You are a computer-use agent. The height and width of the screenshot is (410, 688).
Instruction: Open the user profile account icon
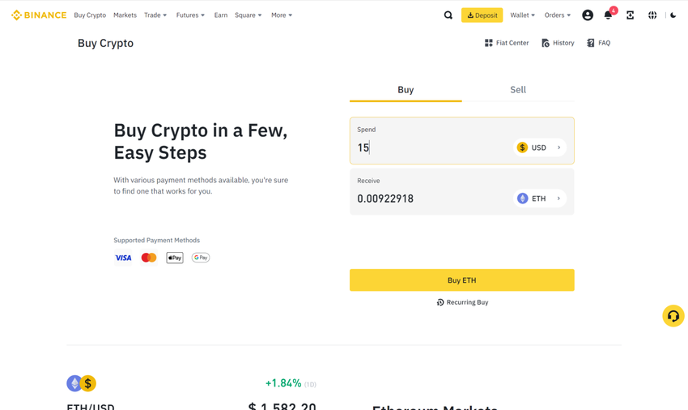click(588, 15)
